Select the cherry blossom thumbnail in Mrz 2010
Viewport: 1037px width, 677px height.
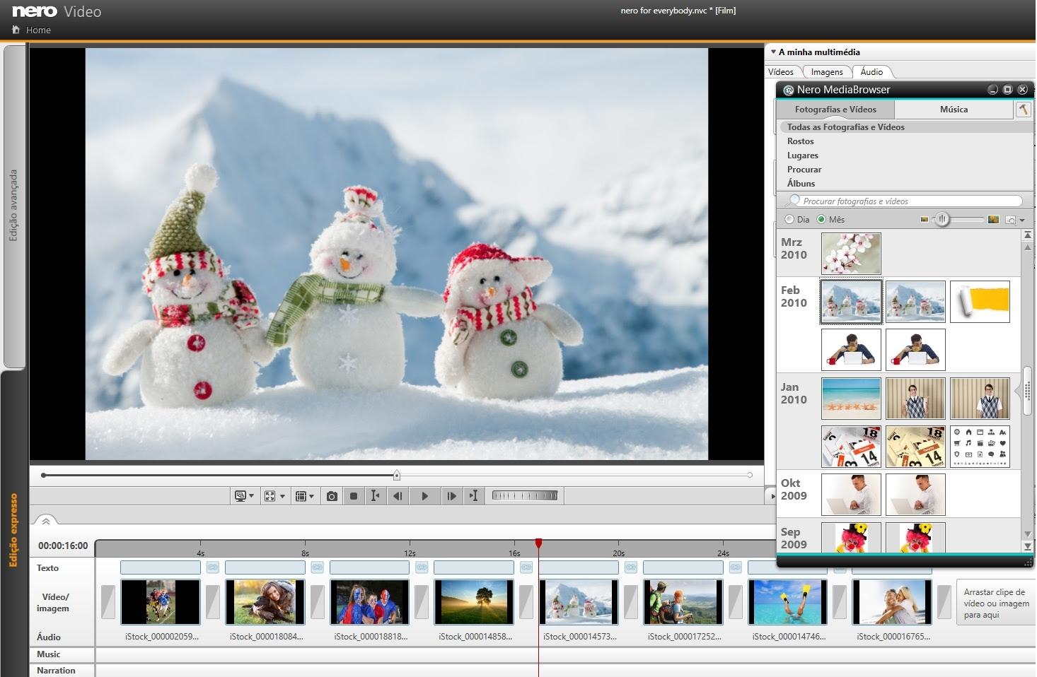click(x=851, y=254)
